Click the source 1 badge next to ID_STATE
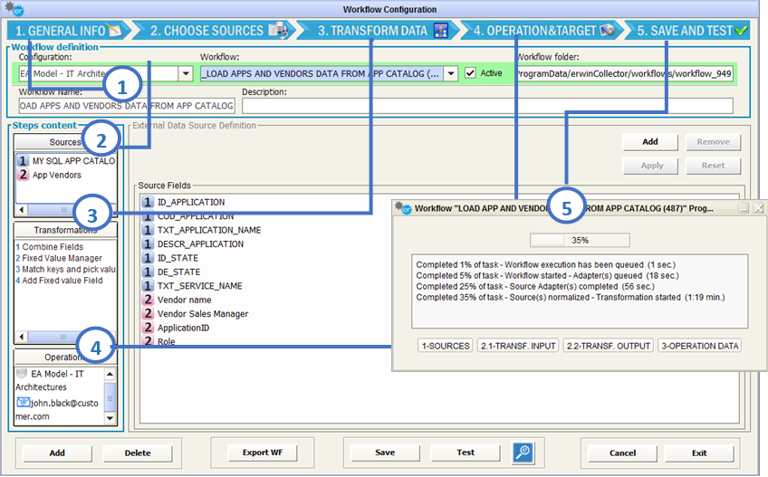 coord(148,258)
